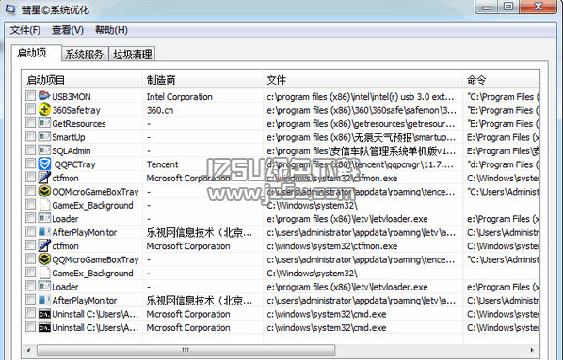
Task: Open the 文件(F) menu
Action: (25, 30)
